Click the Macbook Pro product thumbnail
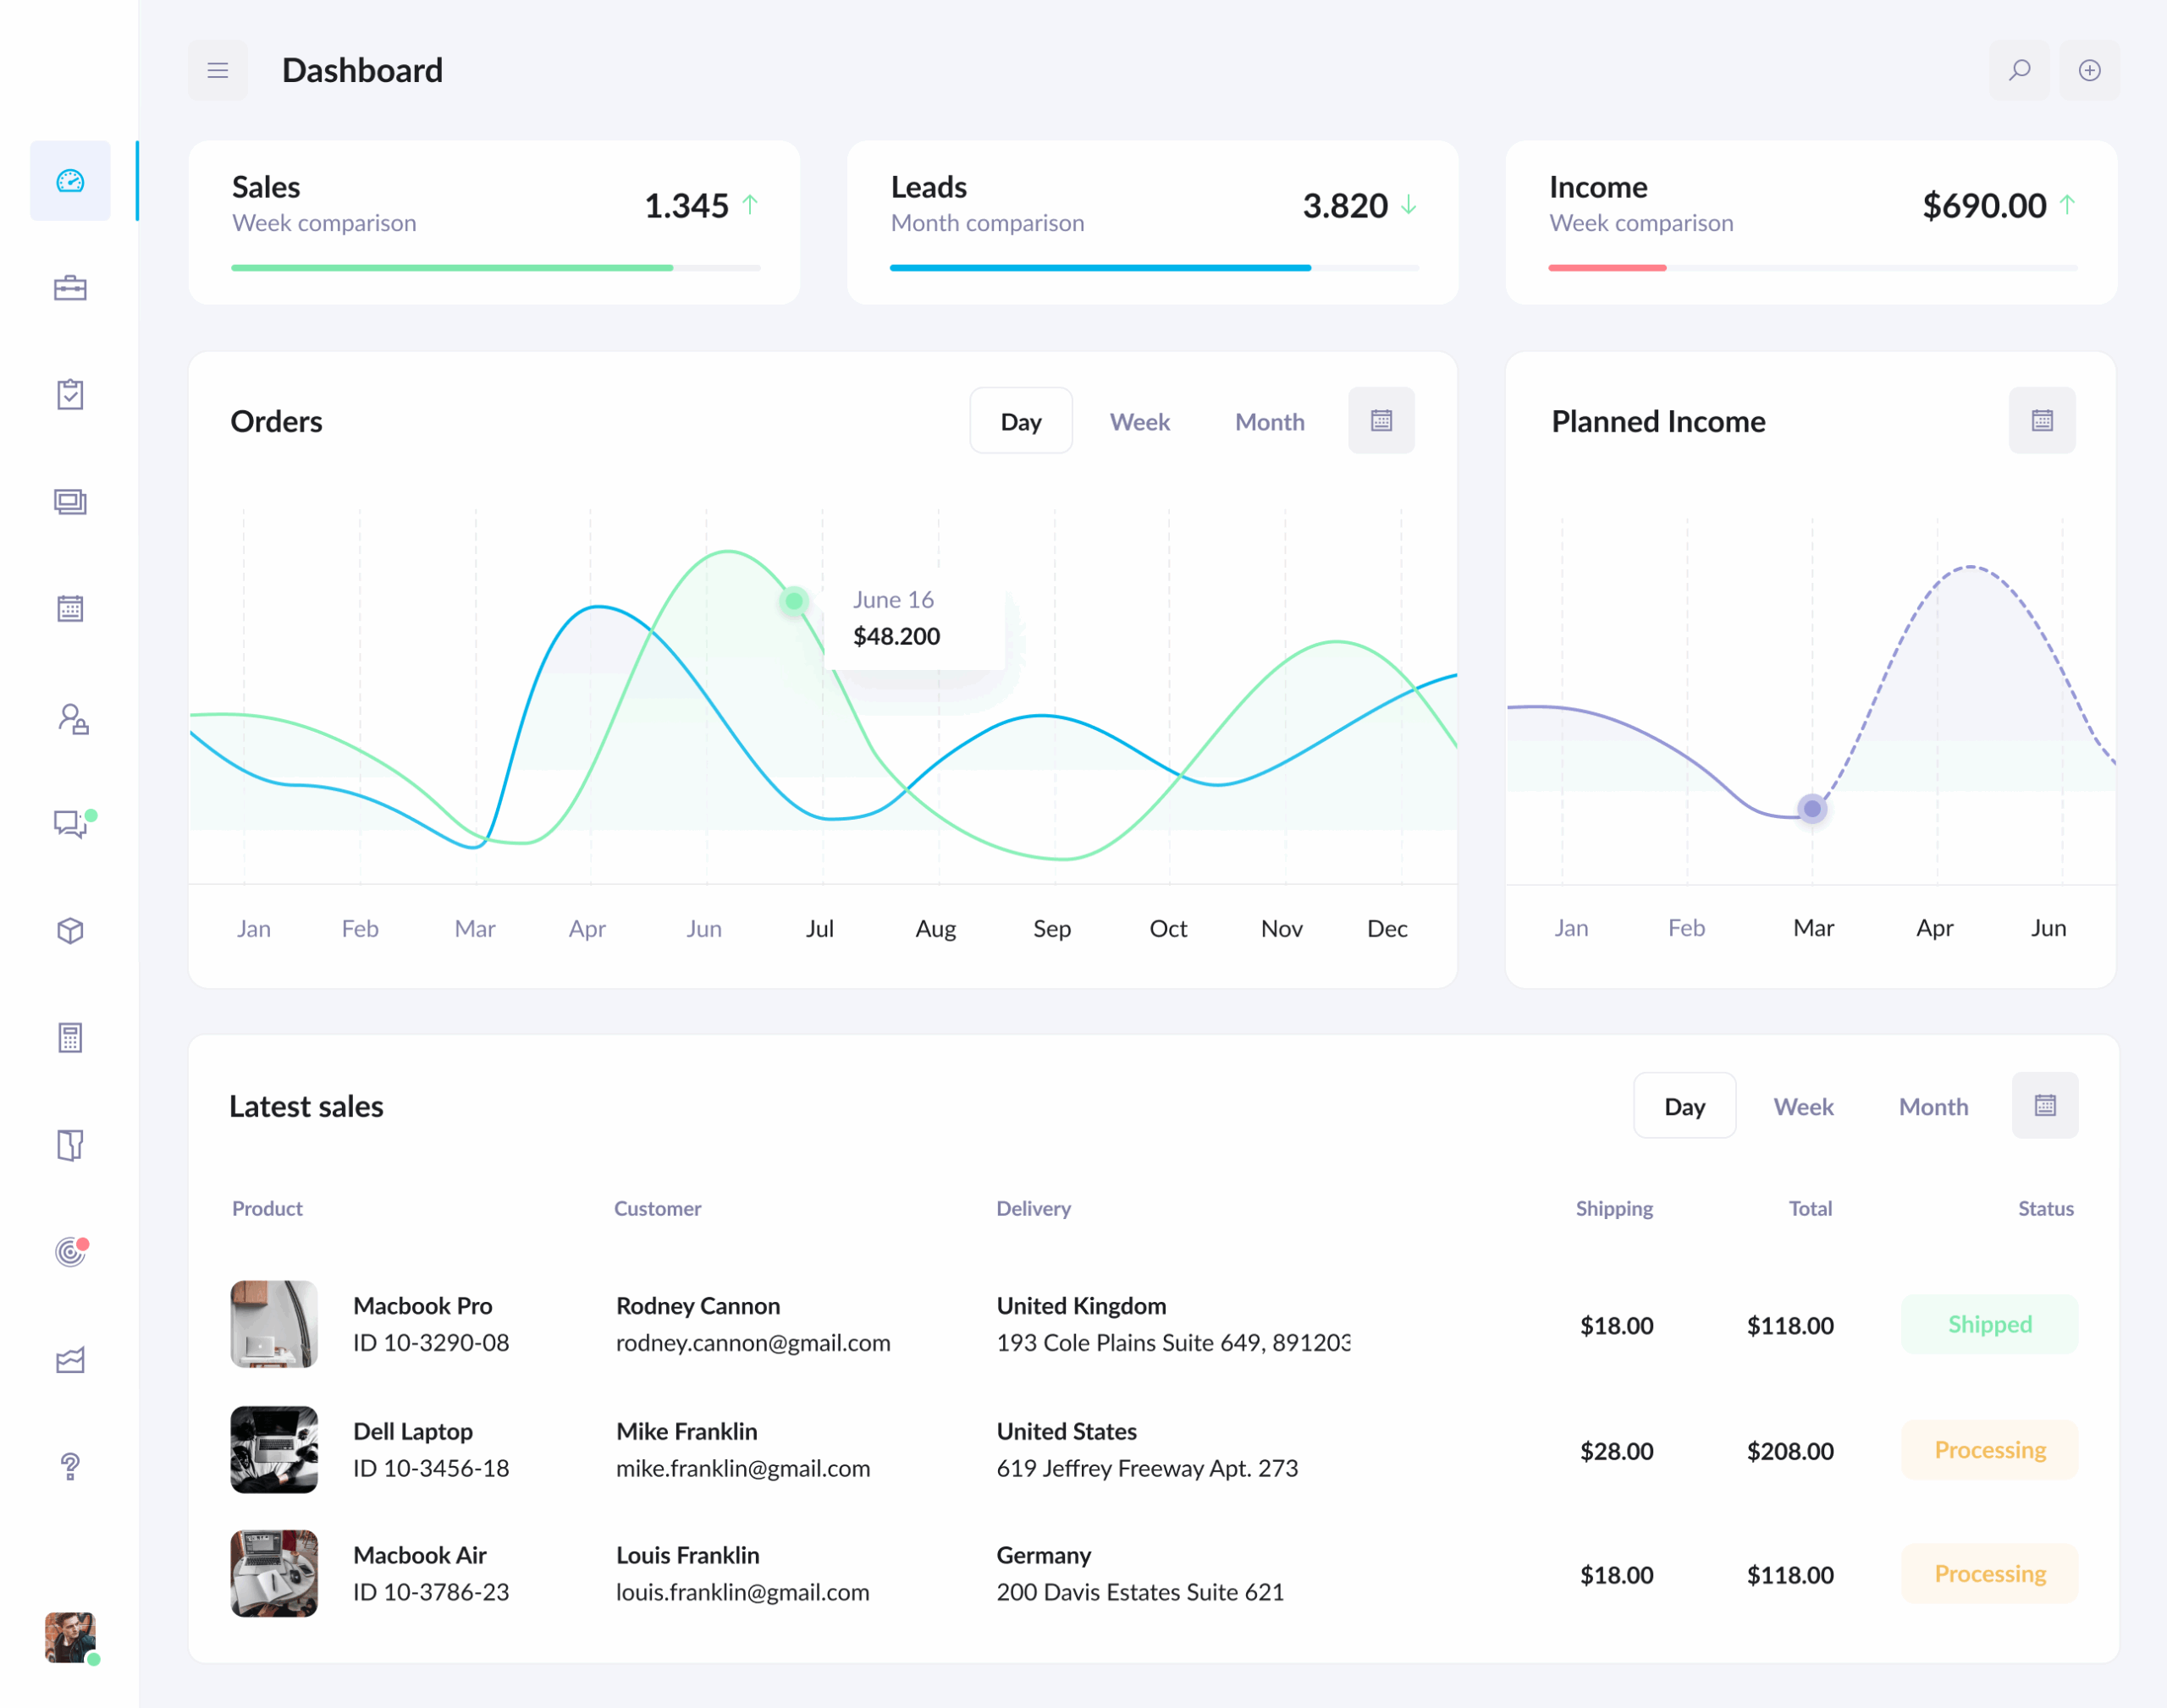The image size is (2167, 1708). click(274, 1324)
